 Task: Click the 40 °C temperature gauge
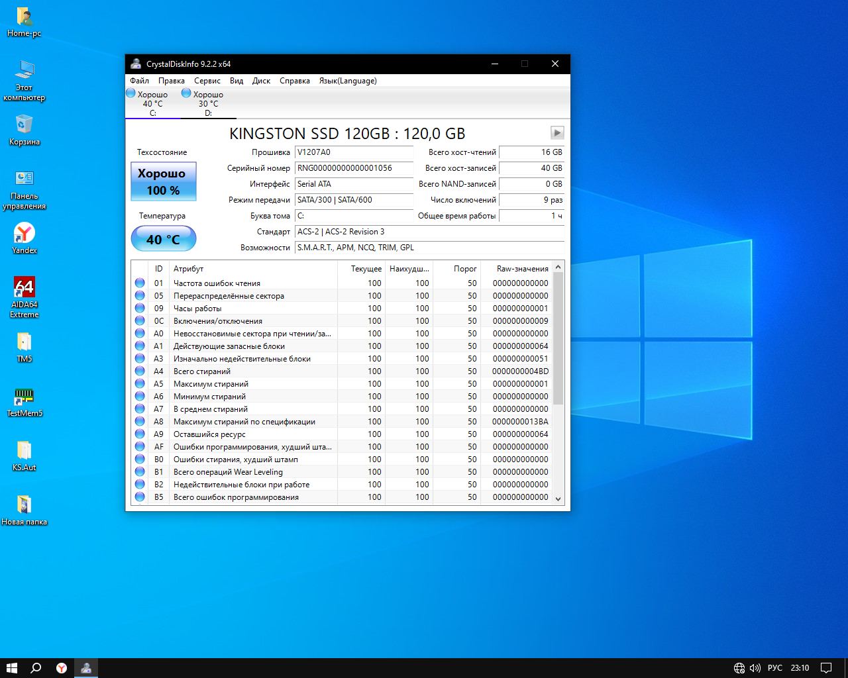[x=163, y=238]
